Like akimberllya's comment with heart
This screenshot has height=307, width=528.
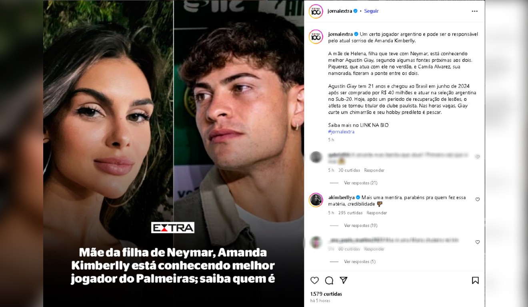coord(477,199)
